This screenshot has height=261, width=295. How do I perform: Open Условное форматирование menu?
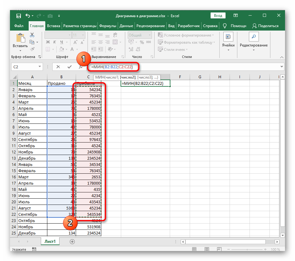click(x=186, y=35)
